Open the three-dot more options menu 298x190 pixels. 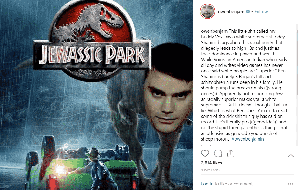click(290, 184)
